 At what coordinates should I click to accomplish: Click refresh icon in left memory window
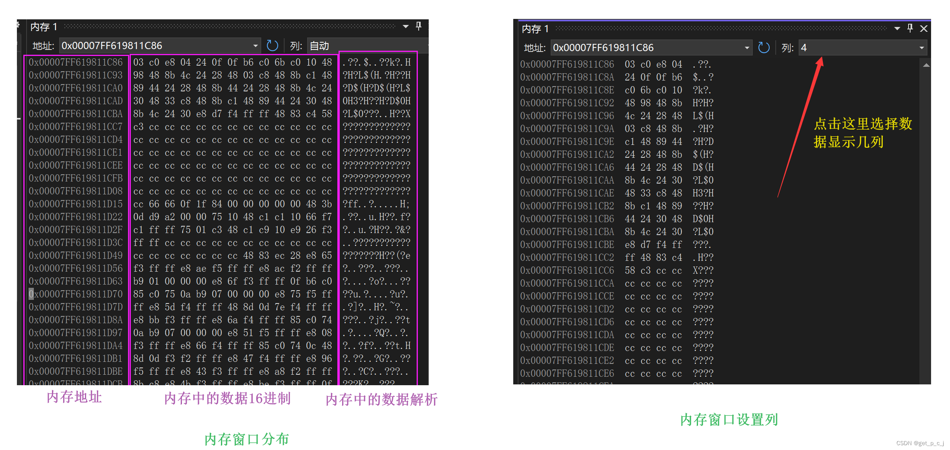click(x=273, y=46)
